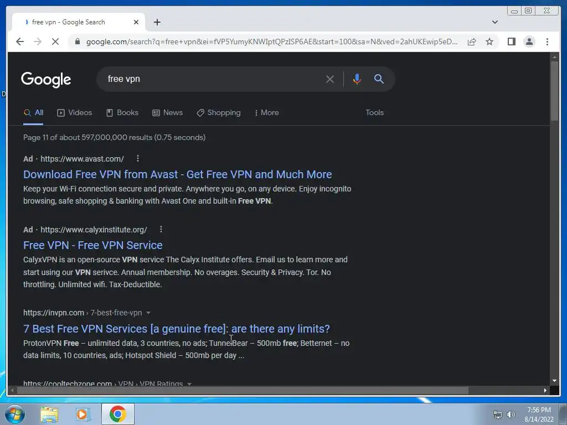The image size is (567, 425).
Task: Expand the cooltechzone.com result dropdown arrow
Action: coord(189,384)
